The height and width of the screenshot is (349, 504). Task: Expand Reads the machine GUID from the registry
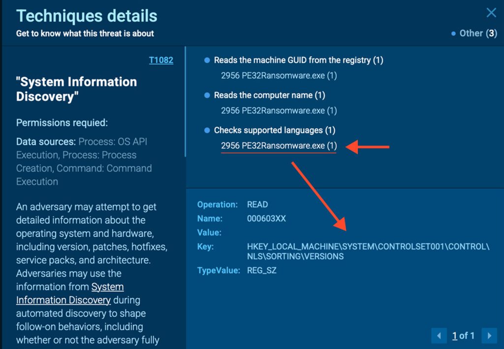click(298, 60)
